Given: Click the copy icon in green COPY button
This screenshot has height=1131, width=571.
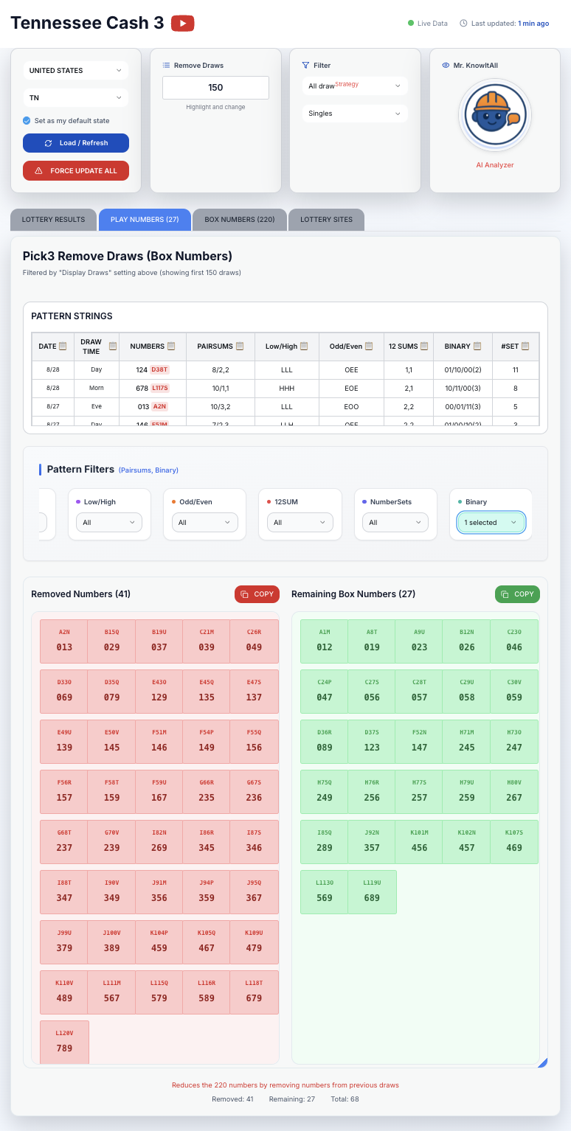Looking at the screenshot, I should click(505, 594).
